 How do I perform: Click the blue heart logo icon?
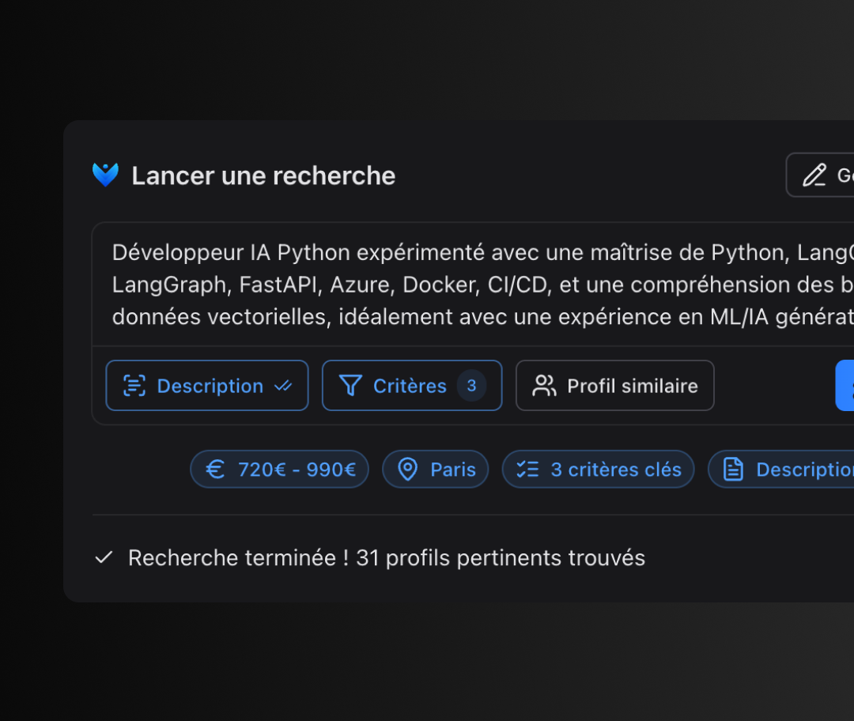click(x=105, y=175)
